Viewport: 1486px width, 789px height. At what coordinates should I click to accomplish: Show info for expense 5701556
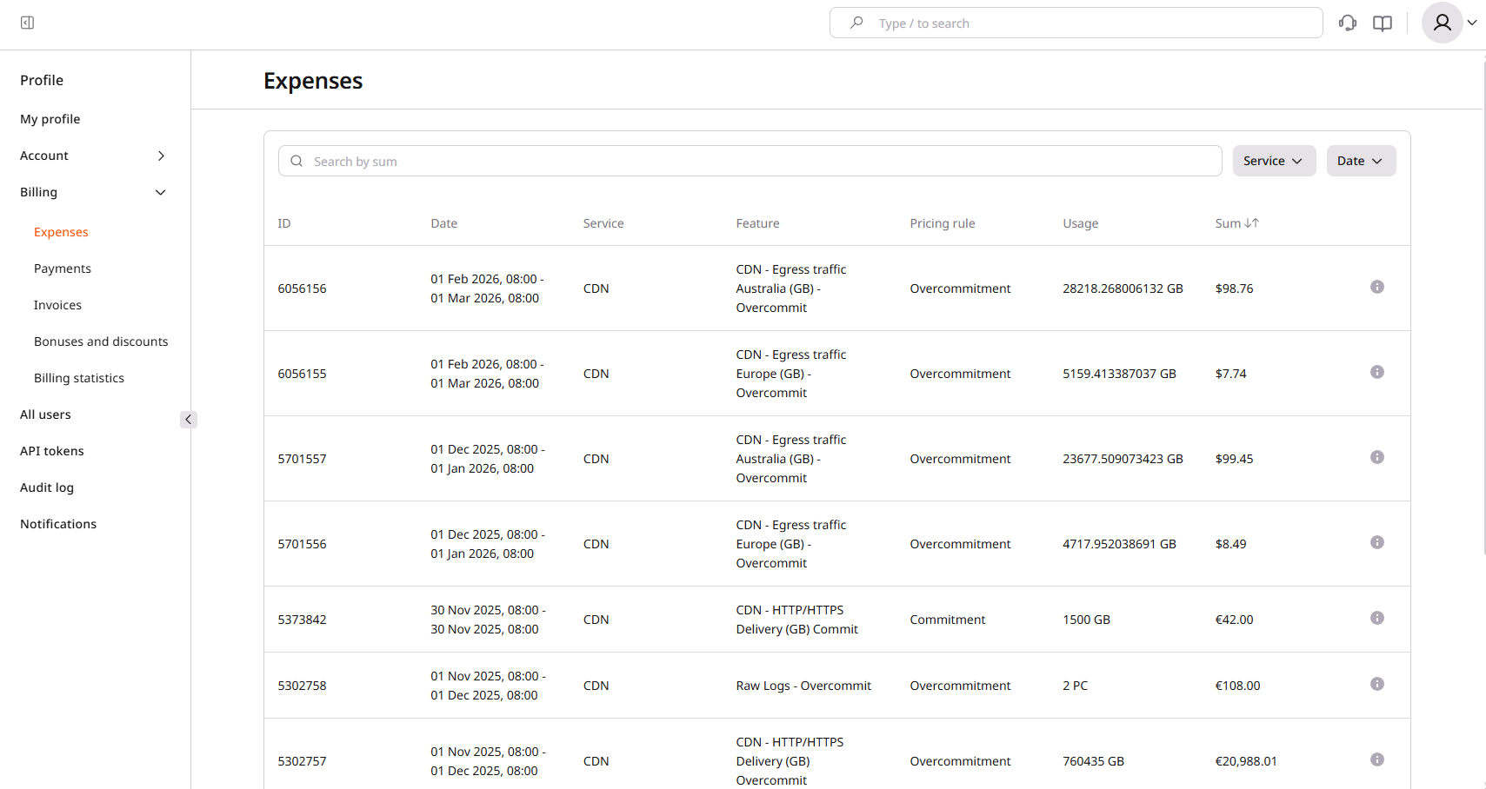point(1376,542)
